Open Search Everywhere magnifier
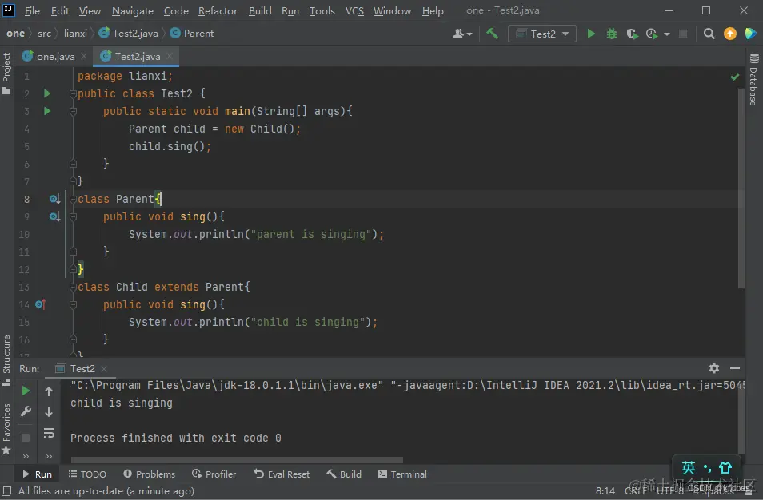Viewport: 763px width, 500px height. [x=709, y=34]
